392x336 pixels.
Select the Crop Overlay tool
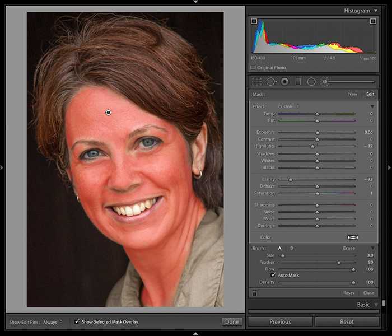pyautogui.click(x=256, y=82)
